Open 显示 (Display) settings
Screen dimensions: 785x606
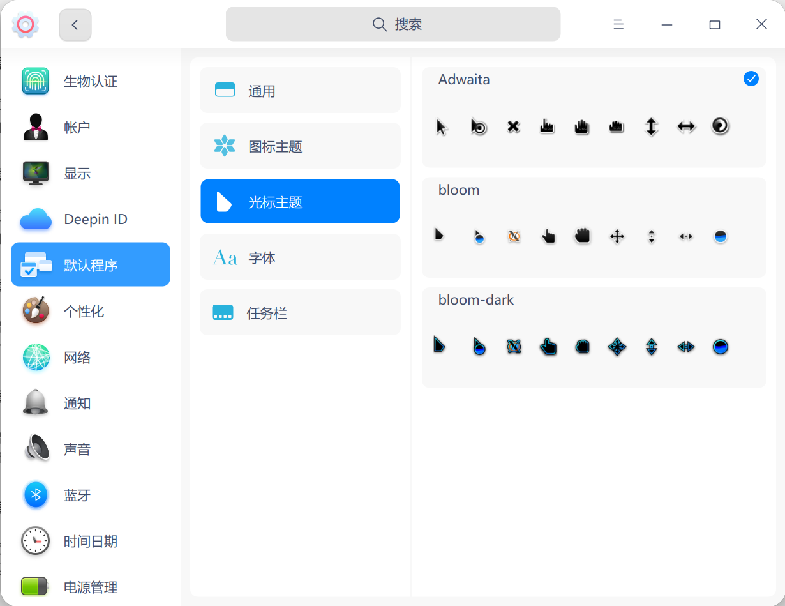(x=35, y=173)
